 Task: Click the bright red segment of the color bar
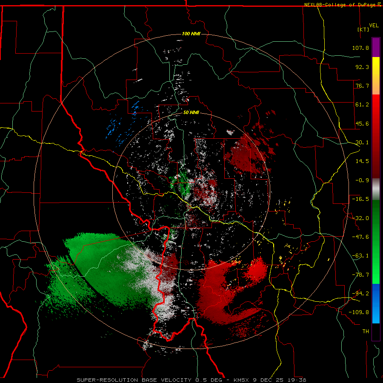376,137
